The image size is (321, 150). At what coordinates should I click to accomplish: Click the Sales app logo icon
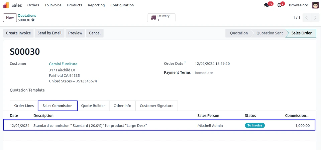(6, 5)
